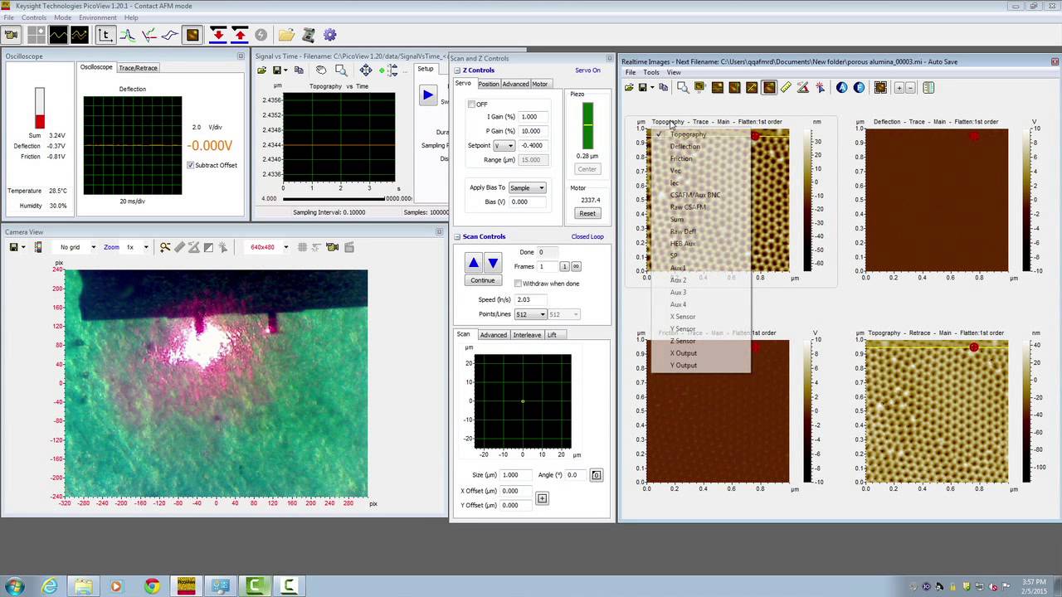Click the zoom magnifier in Realtime Images toolbar
The width and height of the screenshot is (1062, 597).
coord(682,87)
